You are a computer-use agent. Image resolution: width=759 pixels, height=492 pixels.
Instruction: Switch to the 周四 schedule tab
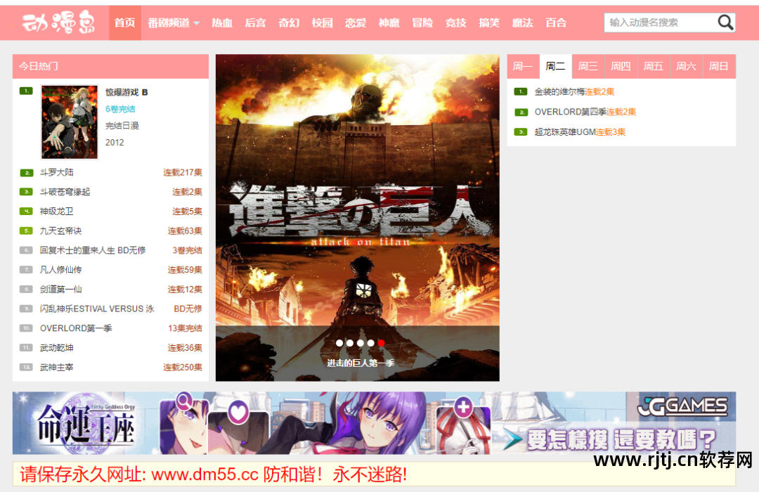pyautogui.click(x=621, y=66)
